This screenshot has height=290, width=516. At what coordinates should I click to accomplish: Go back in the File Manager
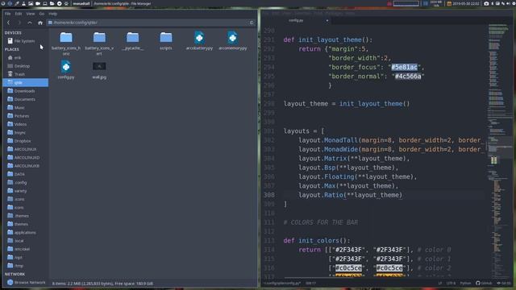click(9, 23)
